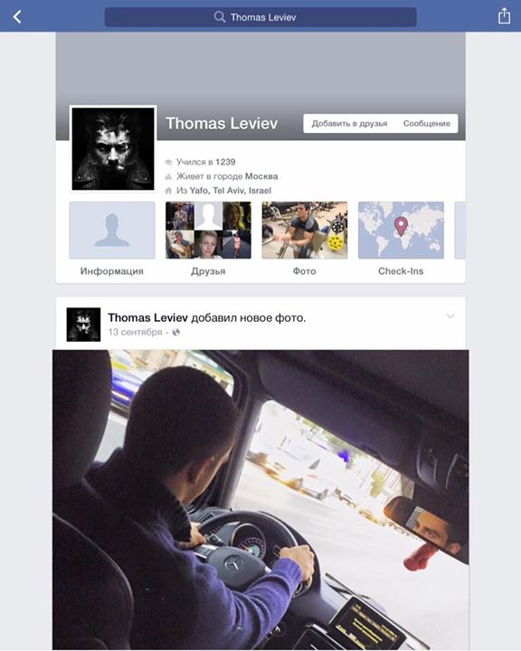This screenshot has height=651, width=521.
Task: Click the Сообщение button
Action: click(x=427, y=123)
